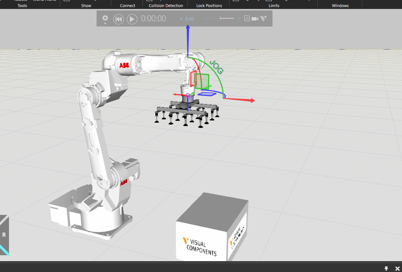Click the Tools group label
Screen dimensions: 402x272
point(22,6)
